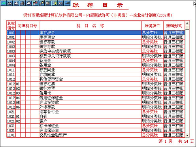Select the 银行汇票 row

(x=96, y=84)
